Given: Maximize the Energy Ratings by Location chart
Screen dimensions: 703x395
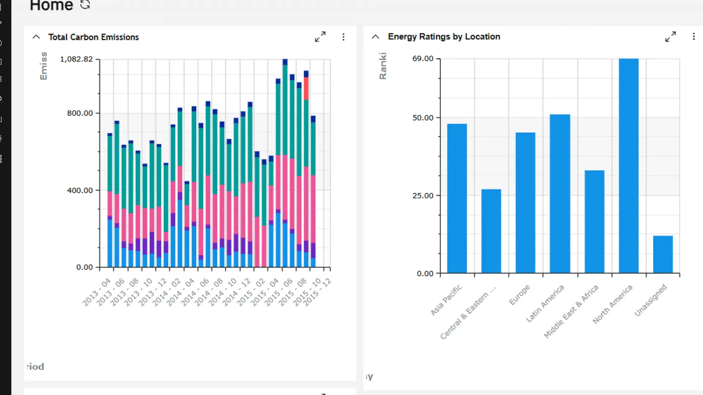Looking at the screenshot, I should coord(670,37).
